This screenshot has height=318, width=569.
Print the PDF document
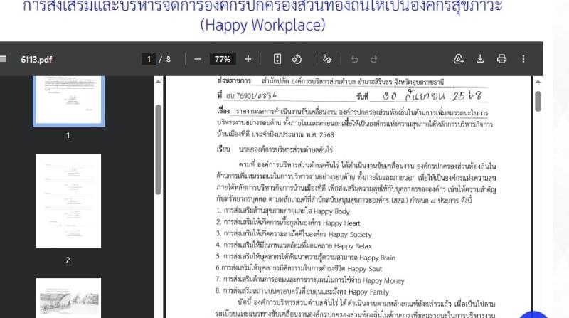(x=501, y=59)
